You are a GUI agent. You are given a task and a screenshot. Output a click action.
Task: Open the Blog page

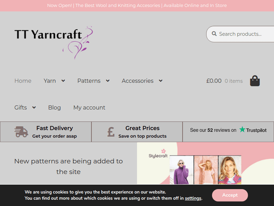54,108
